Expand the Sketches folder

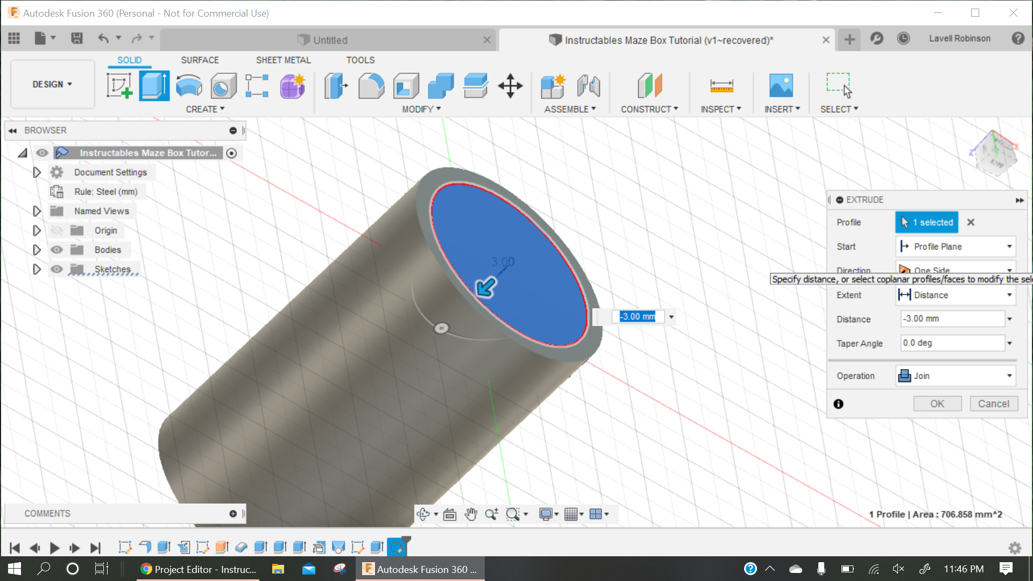pos(37,269)
